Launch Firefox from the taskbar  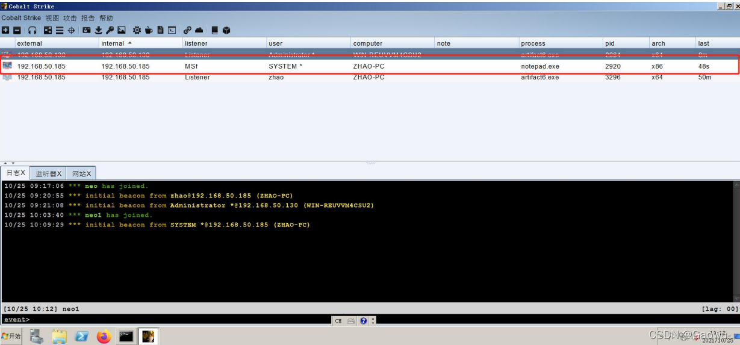click(x=104, y=336)
